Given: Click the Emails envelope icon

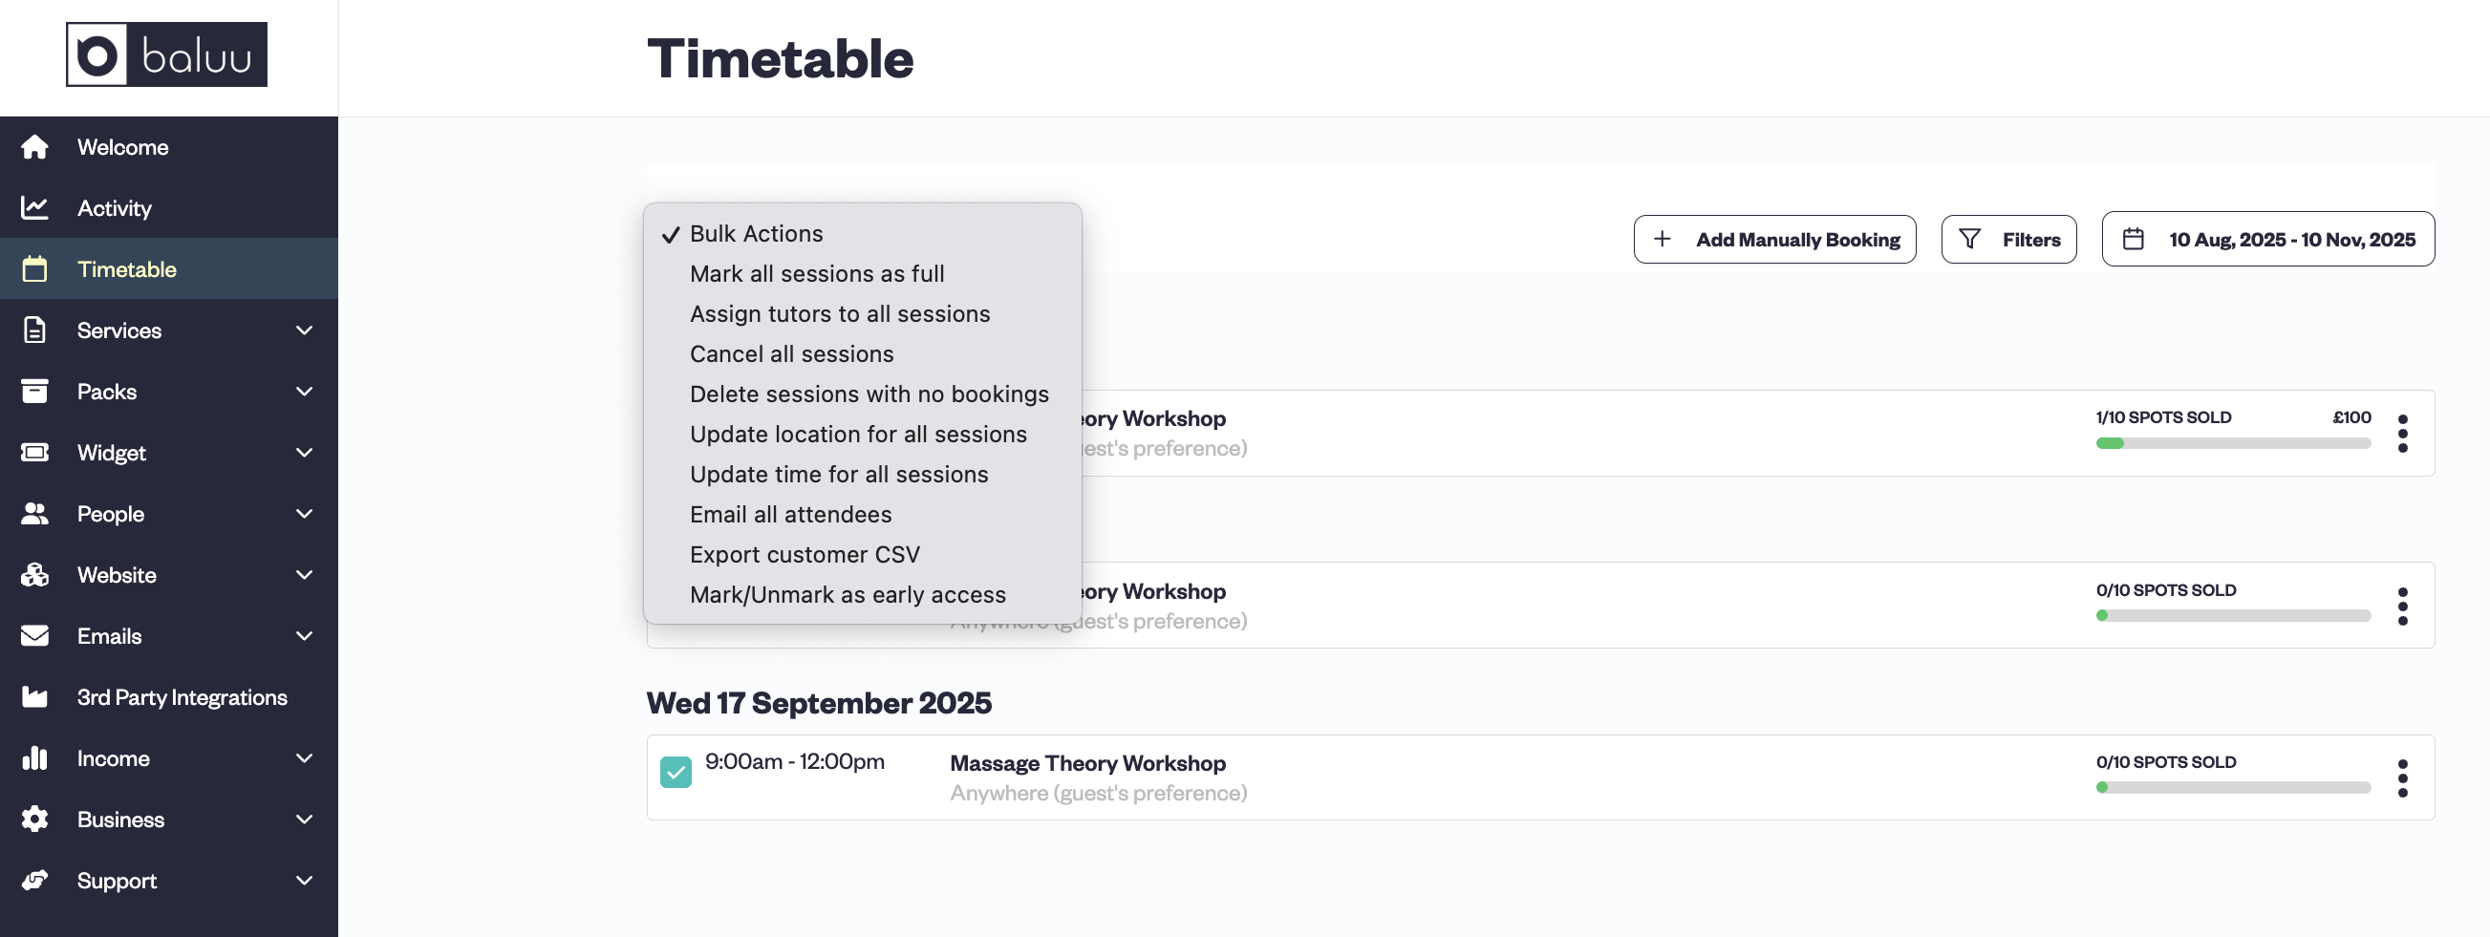Looking at the screenshot, I should pyautogui.click(x=34, y=635).
